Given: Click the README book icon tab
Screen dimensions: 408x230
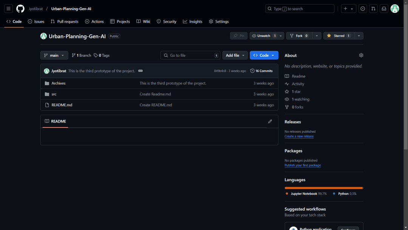Looking at the screenshot, I should 47,121.
